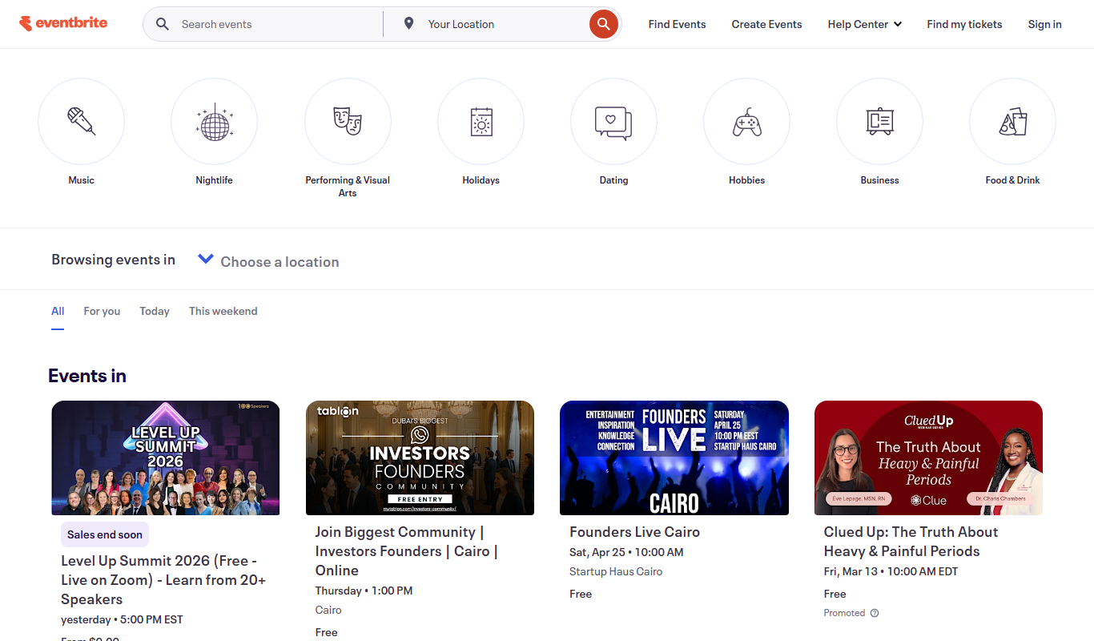
Task: Click the Startup Haus Cairo venue text
Action: click(x=616, y=571)
